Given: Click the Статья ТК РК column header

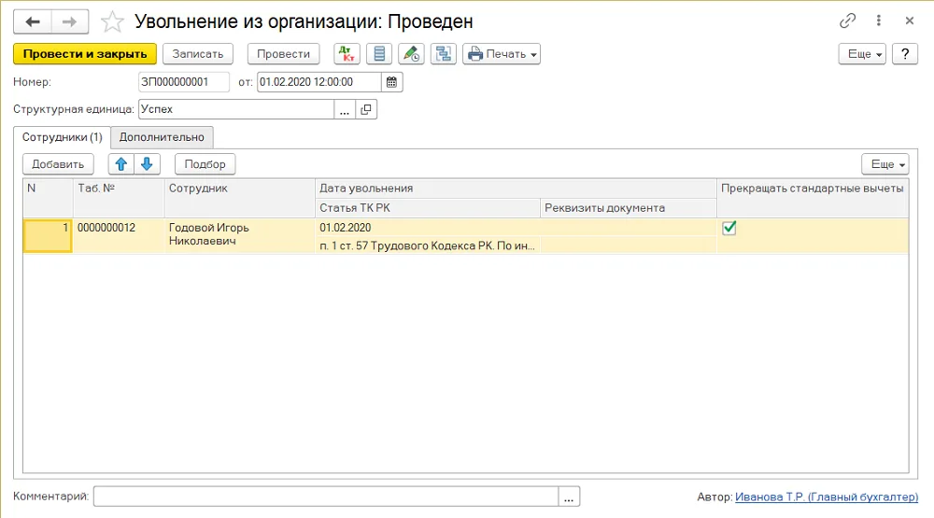Looking at the screenshot, I should [427, 208].
